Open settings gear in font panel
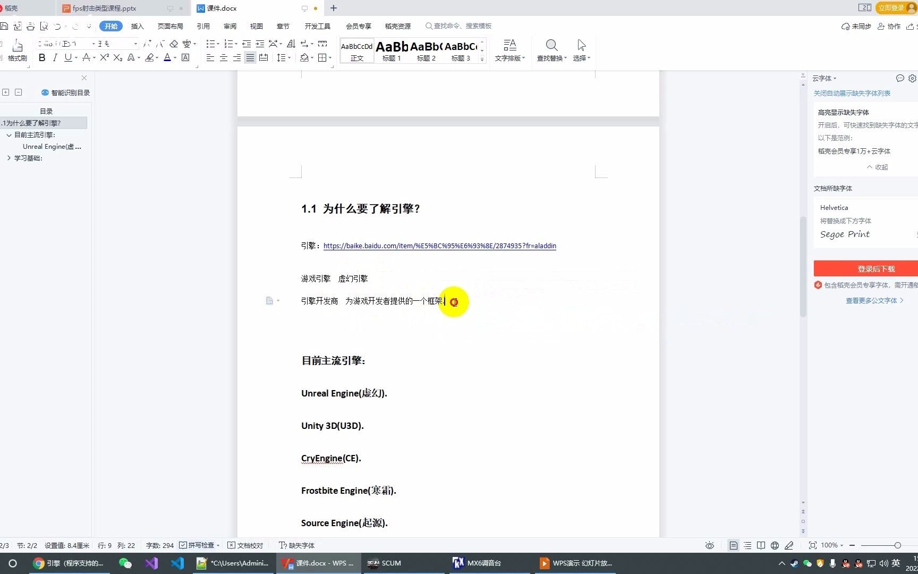The height and width of the screenshot is (574, 918). coord(912,78)
